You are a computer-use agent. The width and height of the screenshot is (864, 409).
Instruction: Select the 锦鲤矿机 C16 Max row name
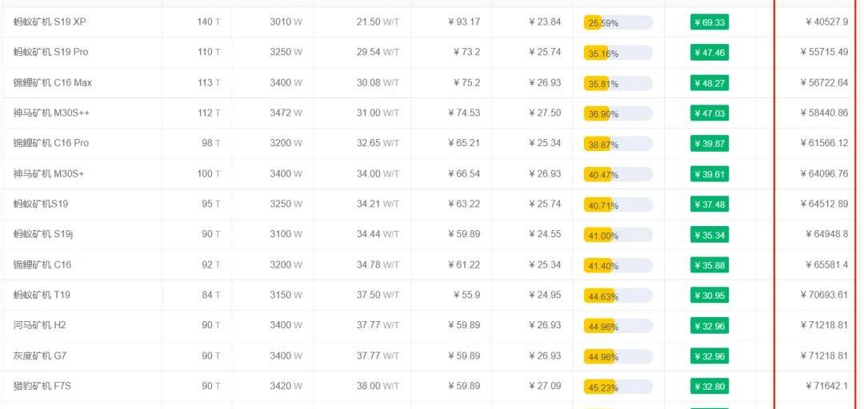pos(53,82)
